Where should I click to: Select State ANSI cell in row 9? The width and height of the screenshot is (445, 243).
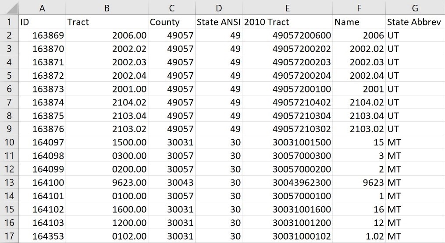218,129
